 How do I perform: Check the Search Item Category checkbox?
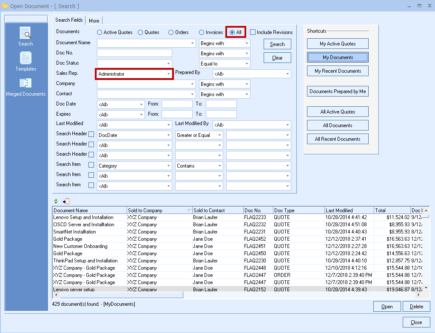(91, 165)
